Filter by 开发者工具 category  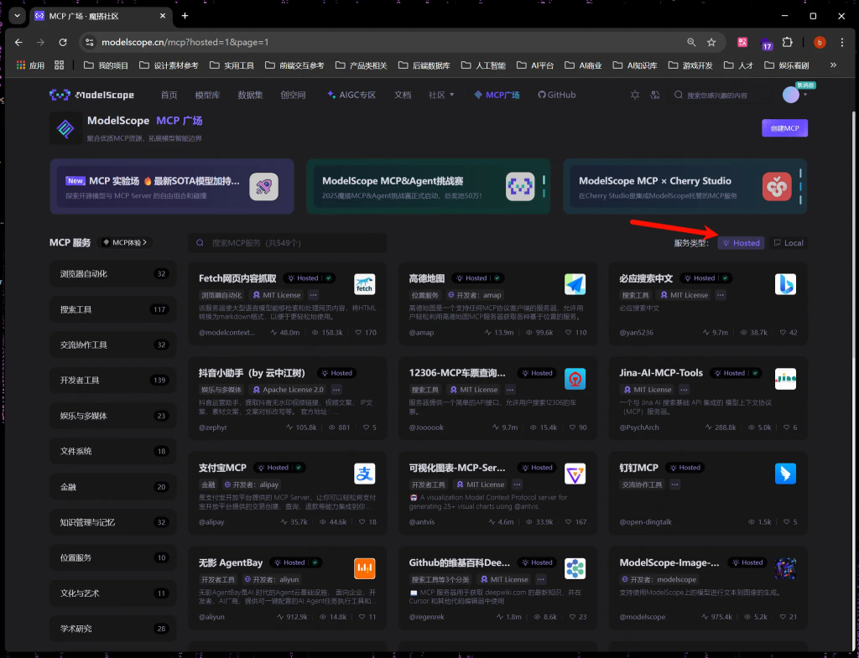coord(113,380)
